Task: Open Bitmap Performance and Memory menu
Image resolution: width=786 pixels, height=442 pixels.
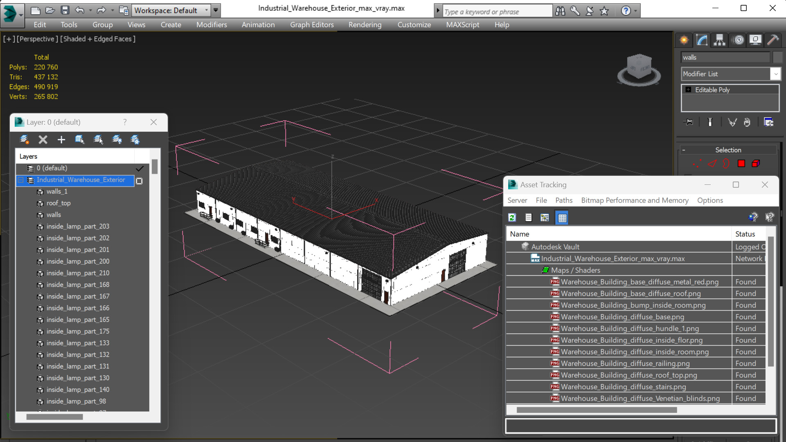Action: pyautogui.click(x=635, y=200)
